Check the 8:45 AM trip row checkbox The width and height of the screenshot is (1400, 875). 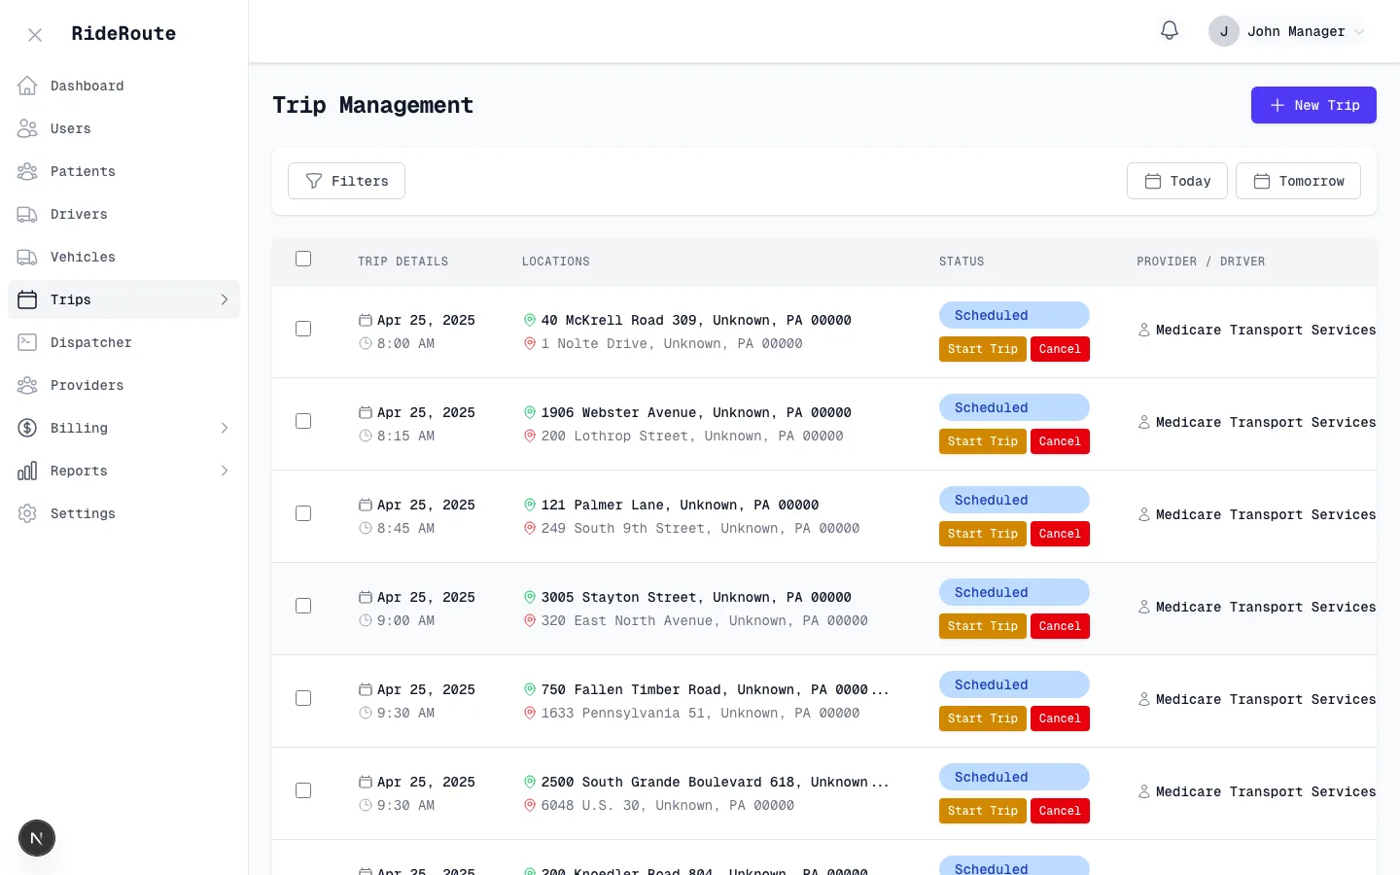tap(303, 513)
